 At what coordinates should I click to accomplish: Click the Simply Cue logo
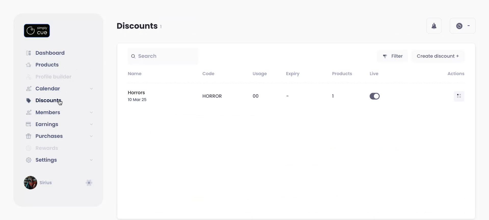[x=37, y=31]
